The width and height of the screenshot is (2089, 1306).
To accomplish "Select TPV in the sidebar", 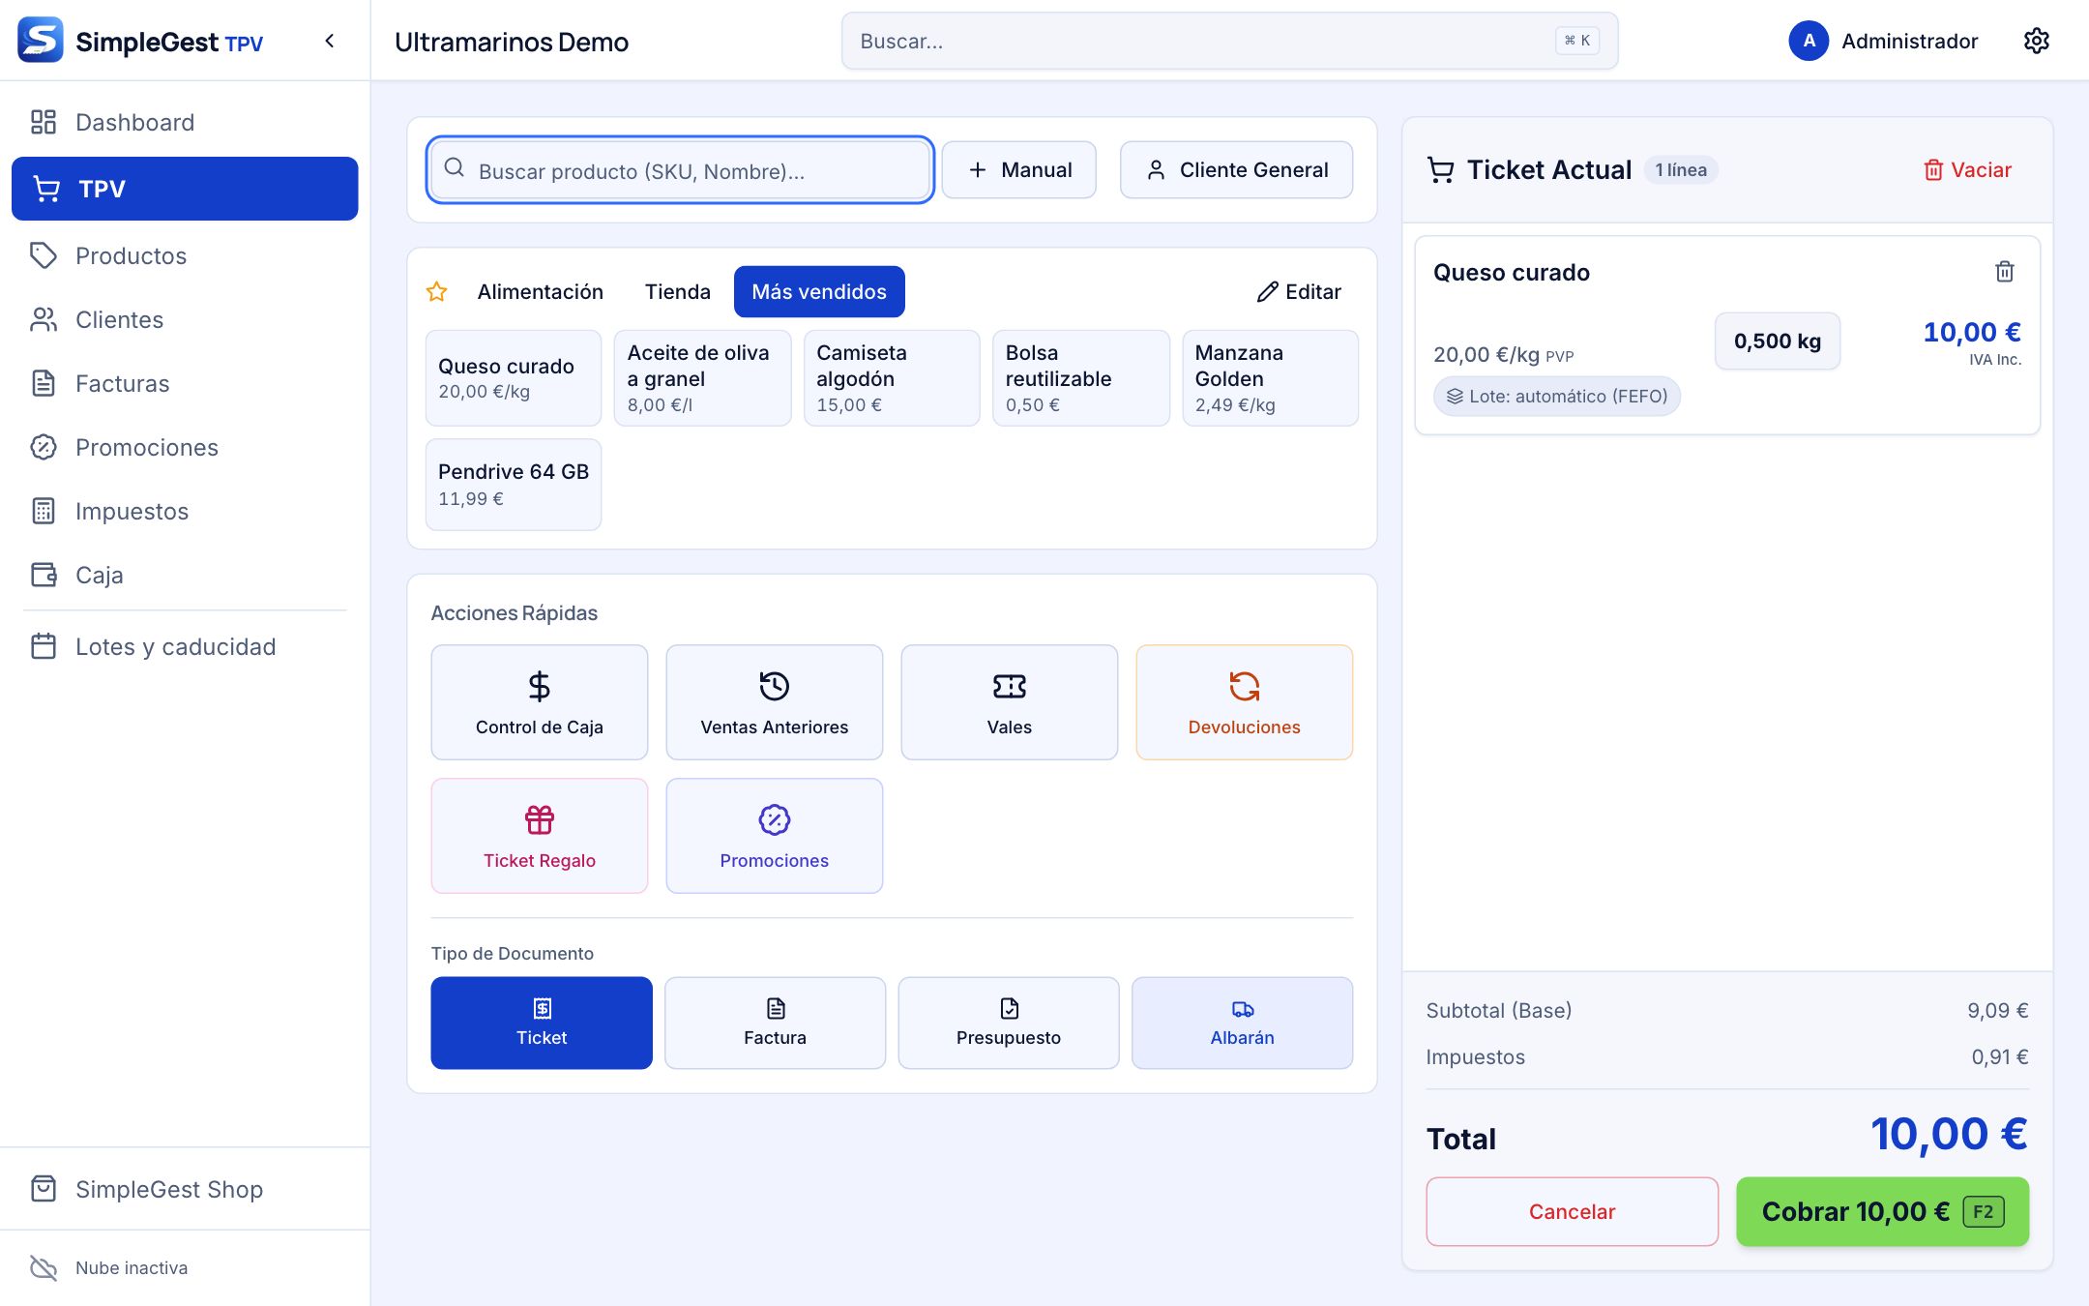I will 185,189.
